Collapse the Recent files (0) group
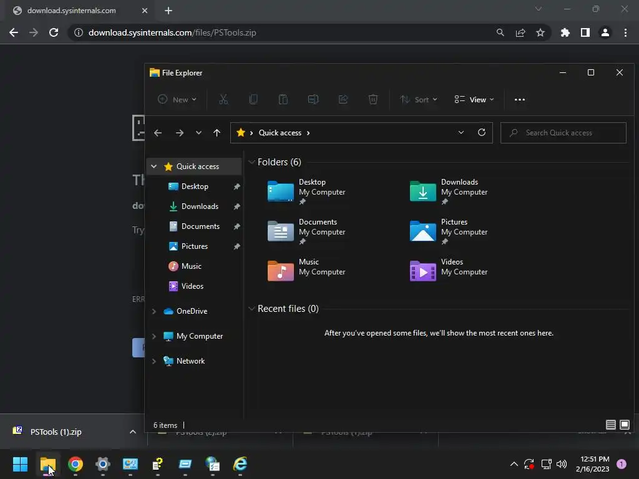This screenshot has height=479, width=639. [251, 309]
